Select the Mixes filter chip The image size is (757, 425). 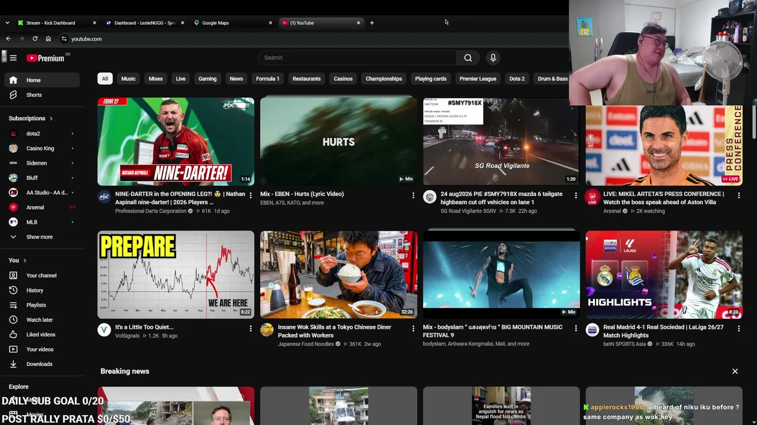coord(156,79)
